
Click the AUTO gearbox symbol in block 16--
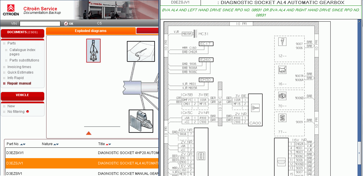click(282, 70)
